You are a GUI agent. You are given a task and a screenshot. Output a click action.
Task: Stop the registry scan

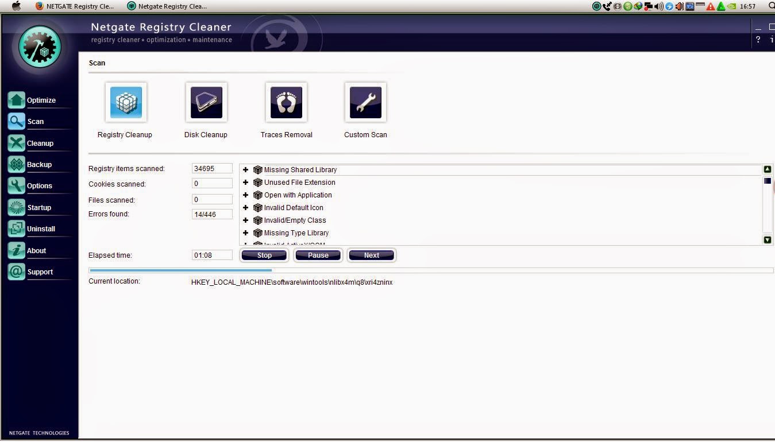point(264,255)
